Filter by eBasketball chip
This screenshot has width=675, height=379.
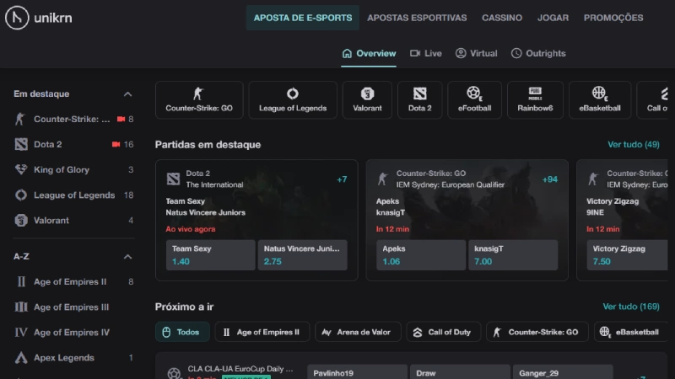pos(630,332)
